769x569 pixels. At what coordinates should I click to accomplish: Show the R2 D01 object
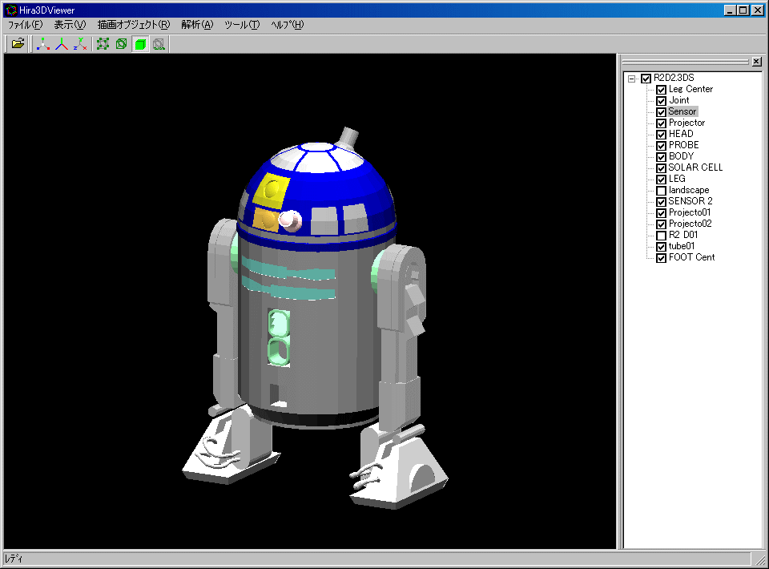coord(661,236)
